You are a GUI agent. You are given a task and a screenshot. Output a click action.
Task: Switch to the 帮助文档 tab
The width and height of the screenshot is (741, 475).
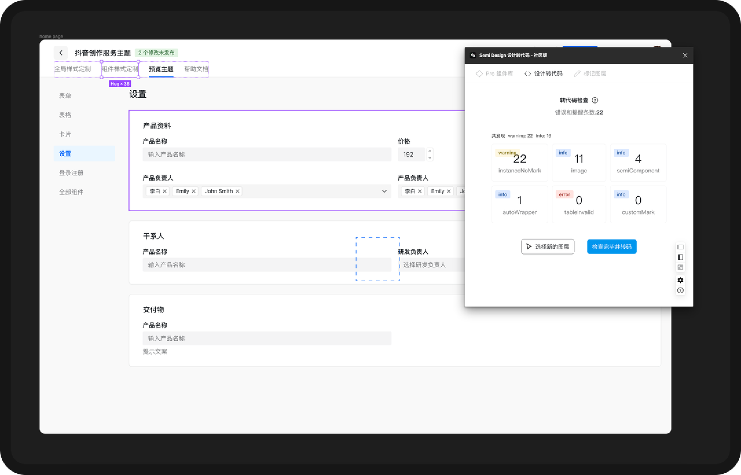pyautogui.click(x=196, y=69)
